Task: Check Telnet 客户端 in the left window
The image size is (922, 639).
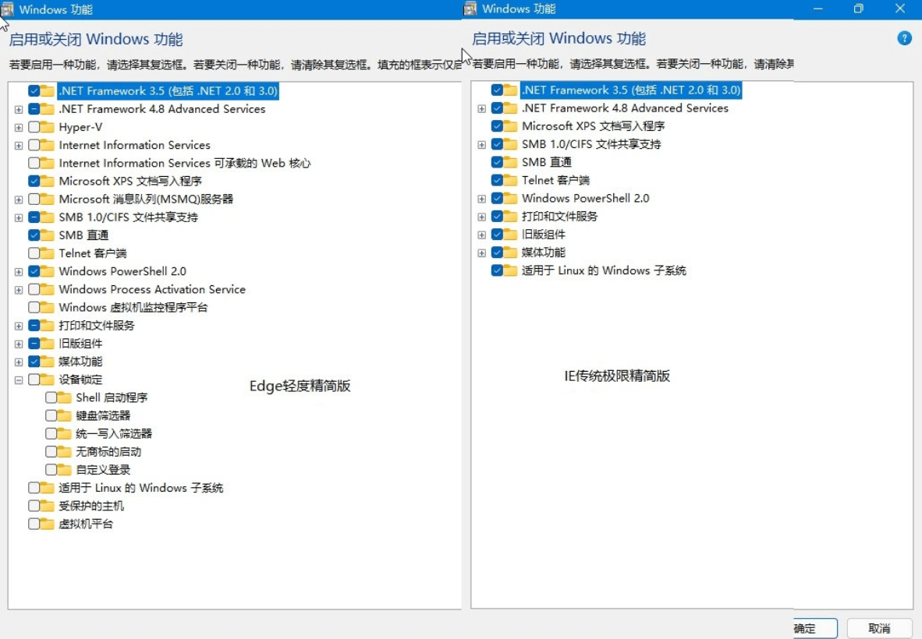Action: click(34, 253)
